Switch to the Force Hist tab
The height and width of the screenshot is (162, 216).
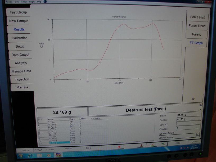coord(197,17)
